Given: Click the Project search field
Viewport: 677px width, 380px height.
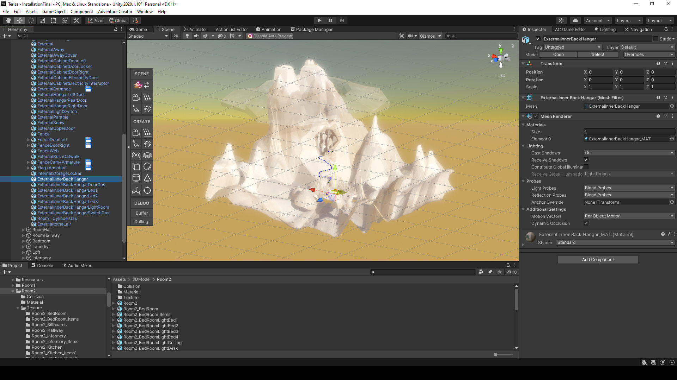Looking at the screenshot, I should coord(423,272).
